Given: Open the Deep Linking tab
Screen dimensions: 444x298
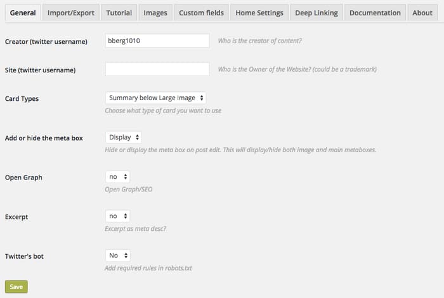Looking at the screenshot, I should coord(317,13).
